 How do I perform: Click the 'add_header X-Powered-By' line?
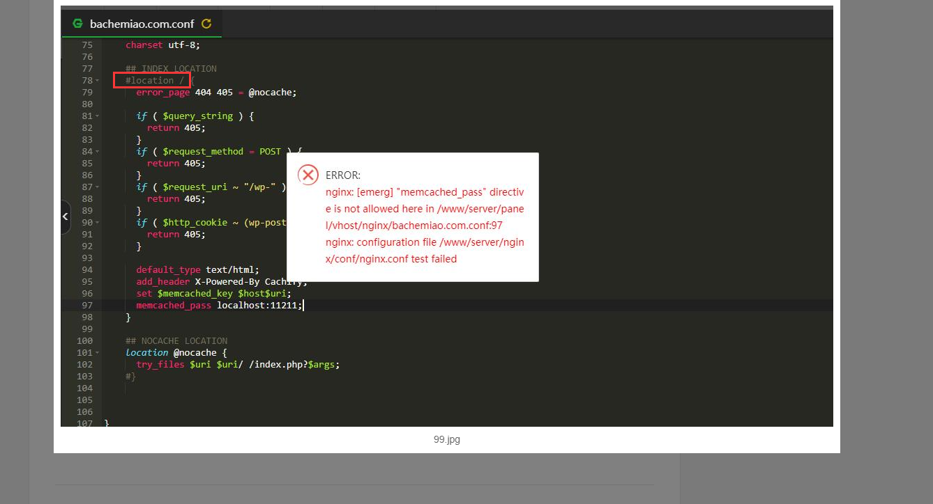(x=221, y=282)
